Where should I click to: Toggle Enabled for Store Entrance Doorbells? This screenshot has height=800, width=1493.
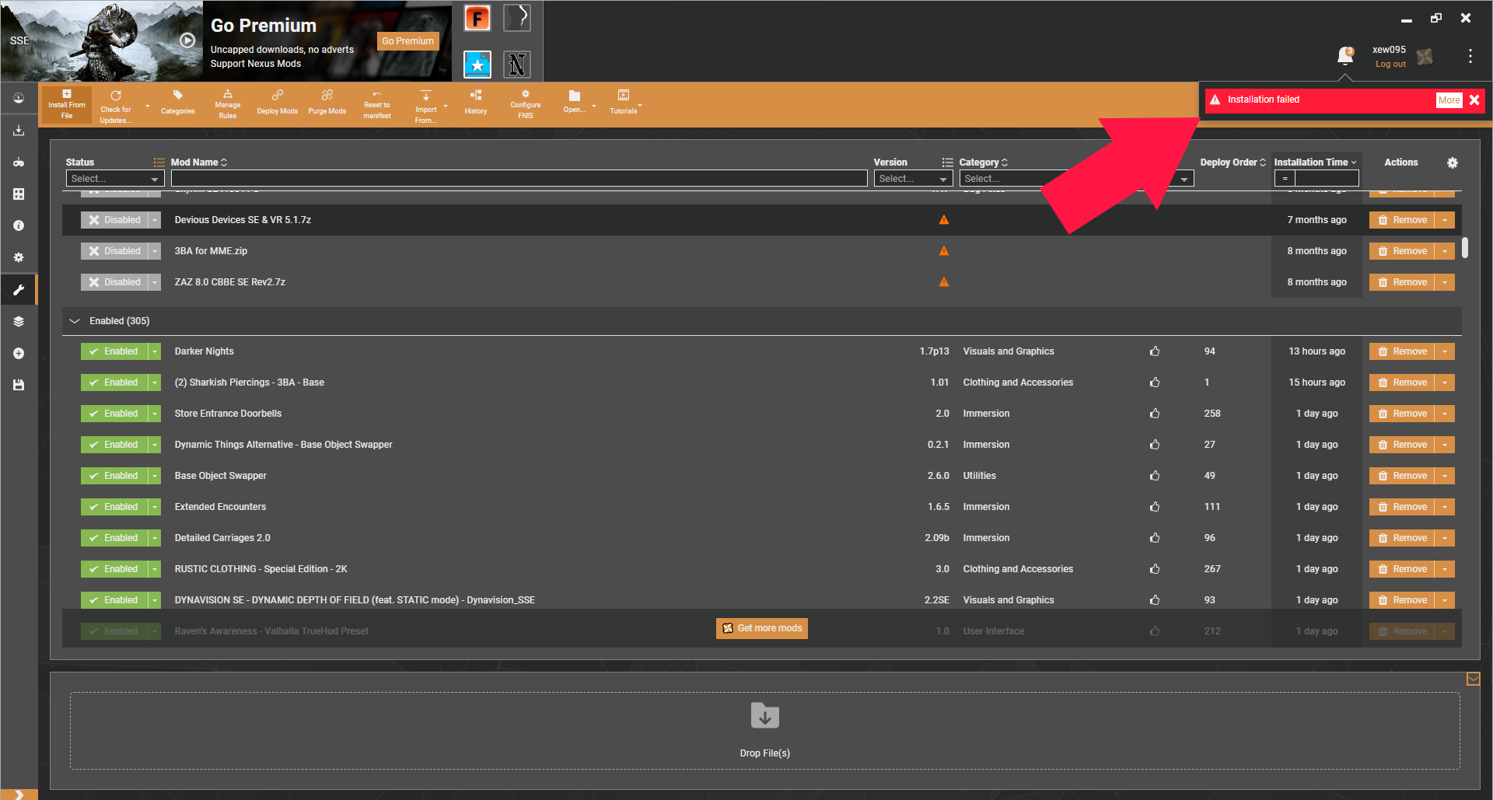point(114,414)
